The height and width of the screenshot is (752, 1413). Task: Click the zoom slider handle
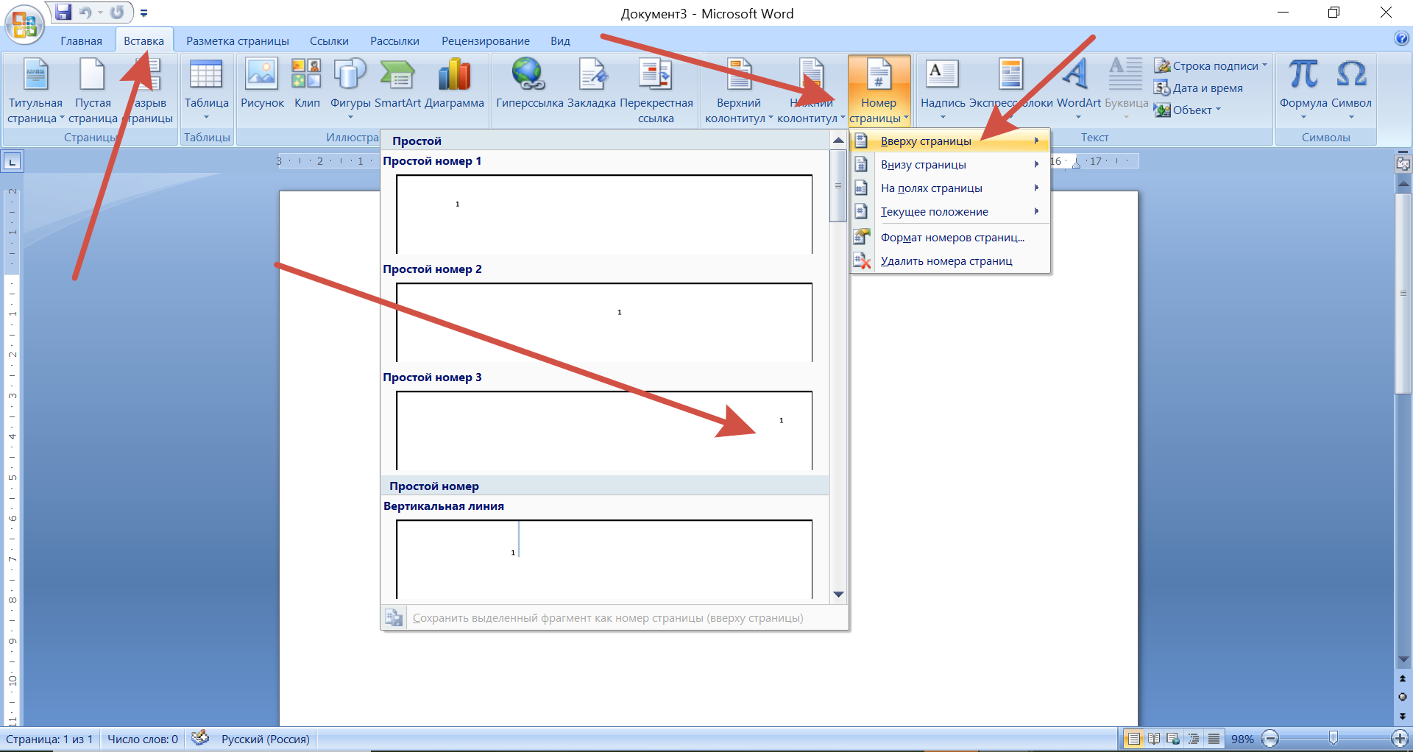pos(1333,738)
